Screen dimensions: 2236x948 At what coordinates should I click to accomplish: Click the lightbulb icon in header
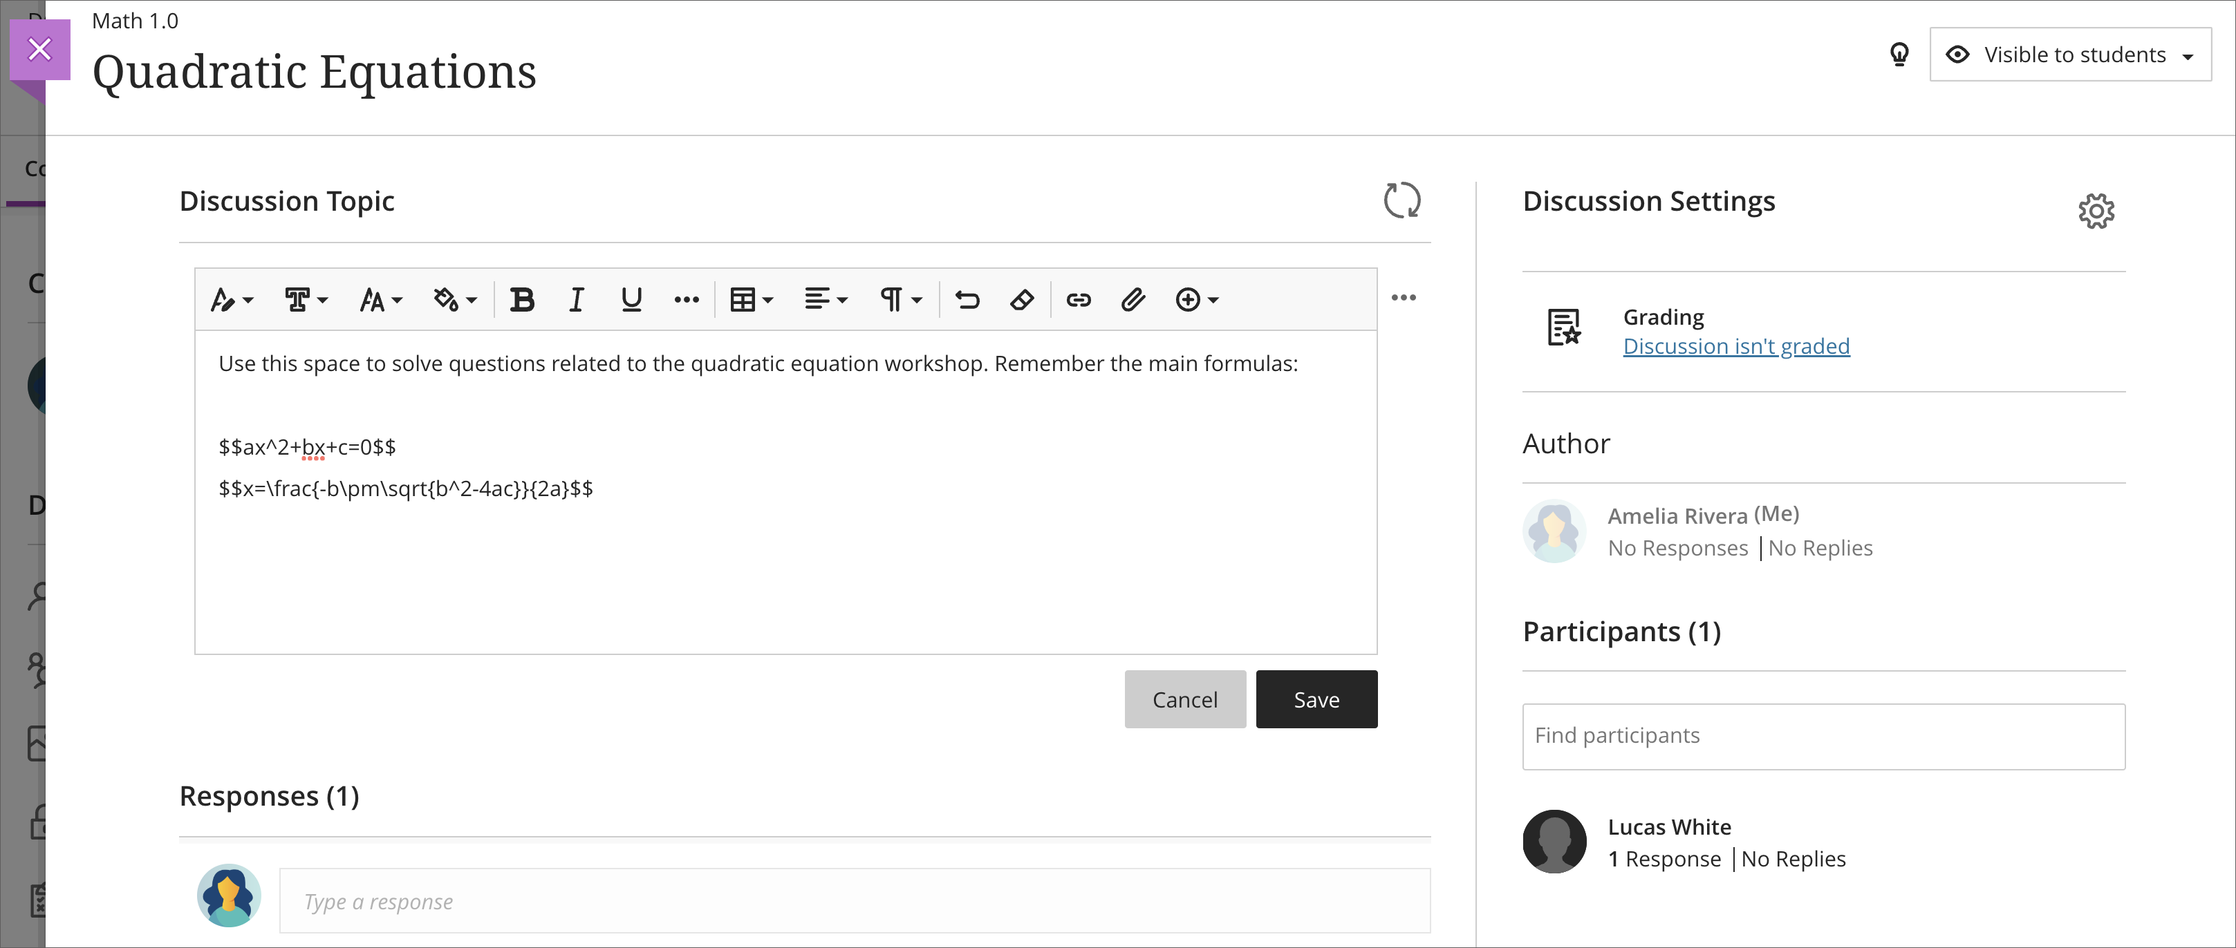tap(1899, 55)
